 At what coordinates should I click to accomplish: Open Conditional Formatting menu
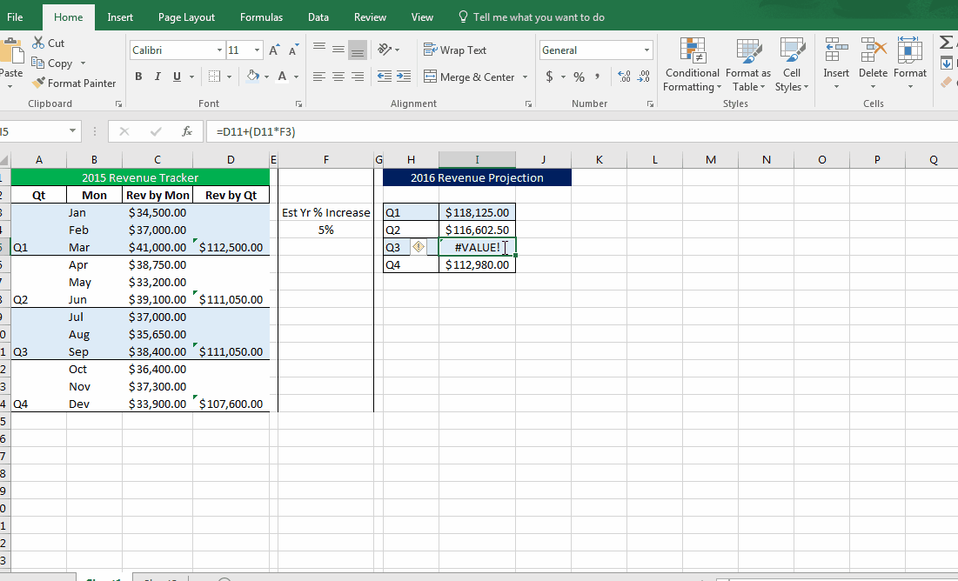tap(693, 64)
